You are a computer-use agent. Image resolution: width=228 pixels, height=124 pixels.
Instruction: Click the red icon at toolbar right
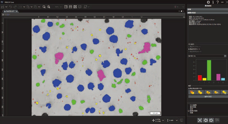click(x=175, y=7)
